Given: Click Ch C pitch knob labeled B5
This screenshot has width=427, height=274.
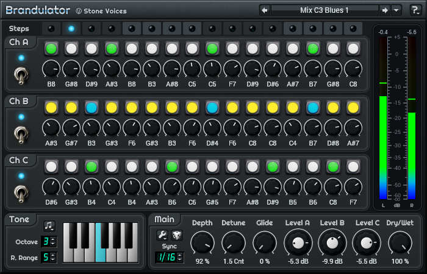Looking at the screenshot, I should pyautogui.click(x=293, y=187).
